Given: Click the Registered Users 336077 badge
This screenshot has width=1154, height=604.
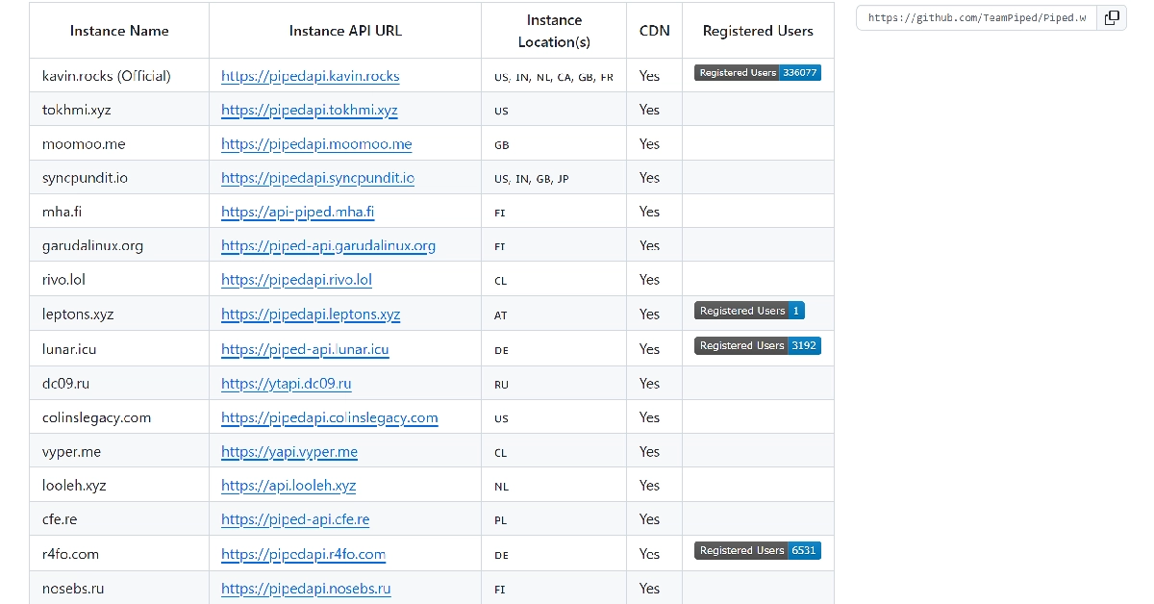Looking at the screenshot, I should [757, 73].
